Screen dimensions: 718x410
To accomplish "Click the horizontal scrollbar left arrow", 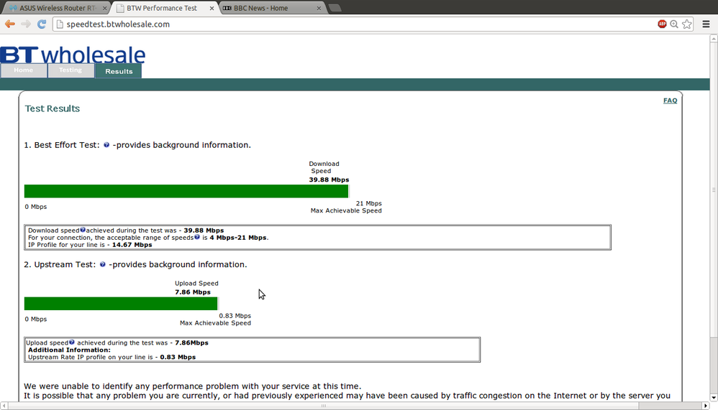I will point(4,406).
